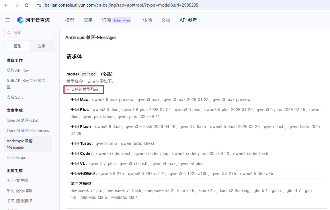Open the 文档 navigation item
Screen dimensions: 330x210
pos(166,20)
